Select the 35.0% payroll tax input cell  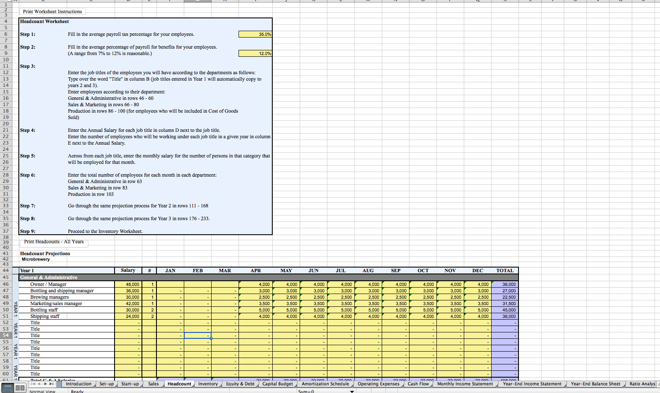coord(255,34)
